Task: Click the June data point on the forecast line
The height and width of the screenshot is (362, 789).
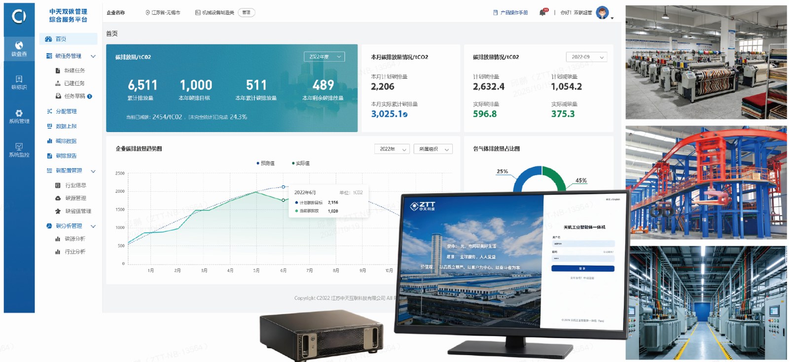Action: pos(283,187)
